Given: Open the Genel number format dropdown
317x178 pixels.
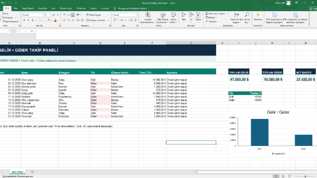Looking at the screenshot, I should 136,15.
